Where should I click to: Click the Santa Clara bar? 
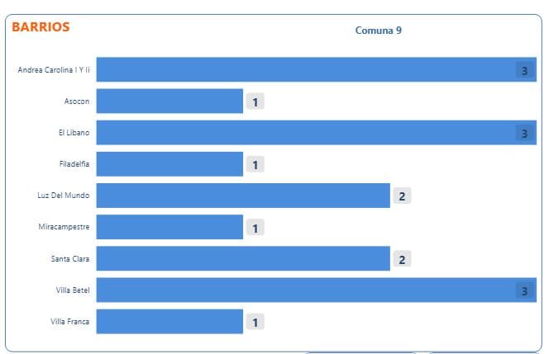tap(243, 258)
